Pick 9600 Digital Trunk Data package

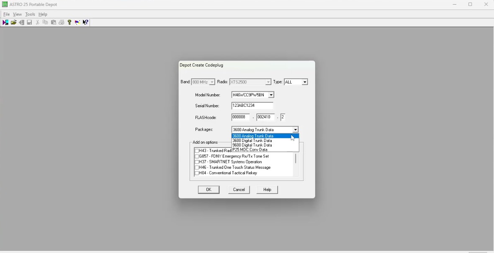point(265,145)
